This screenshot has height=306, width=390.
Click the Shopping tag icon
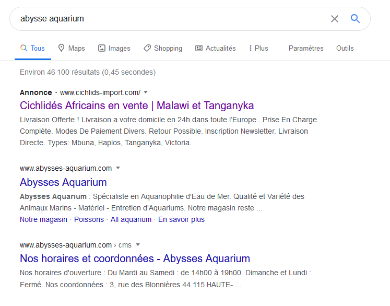(147, 48)
